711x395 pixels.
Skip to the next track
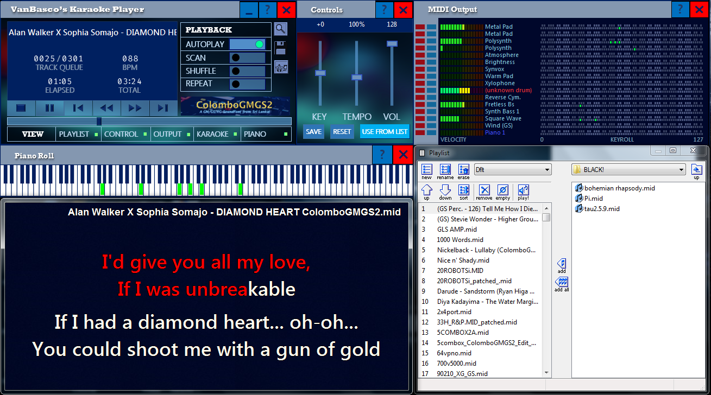163,108
